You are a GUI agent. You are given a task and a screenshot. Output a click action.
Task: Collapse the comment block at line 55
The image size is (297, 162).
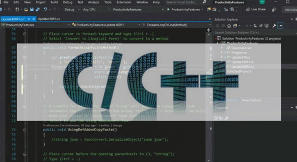(25, 34)
